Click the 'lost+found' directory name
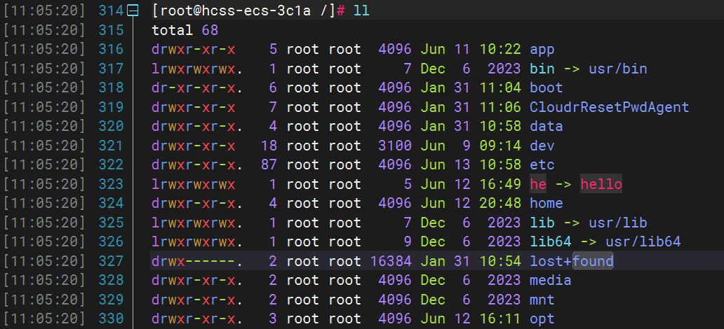Screen dimensions: 724x329 (x=571, y=261)
